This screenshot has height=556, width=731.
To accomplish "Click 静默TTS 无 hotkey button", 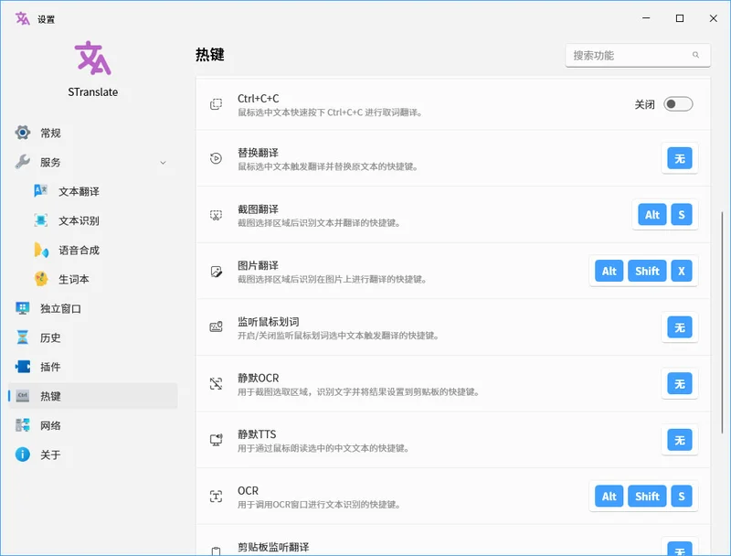I will point(680,440).
